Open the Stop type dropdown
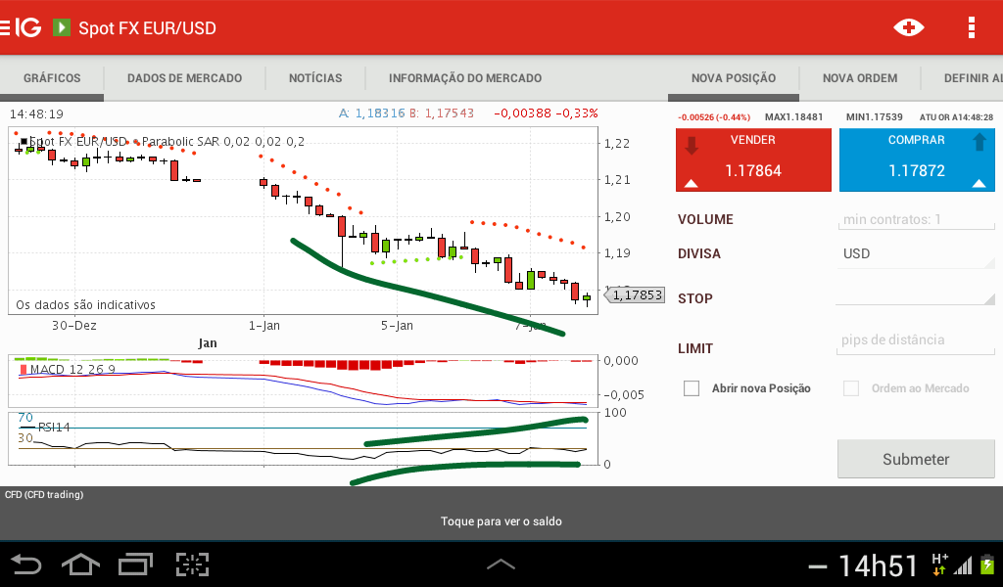1003x587 pixels. [x=916, y=294]
